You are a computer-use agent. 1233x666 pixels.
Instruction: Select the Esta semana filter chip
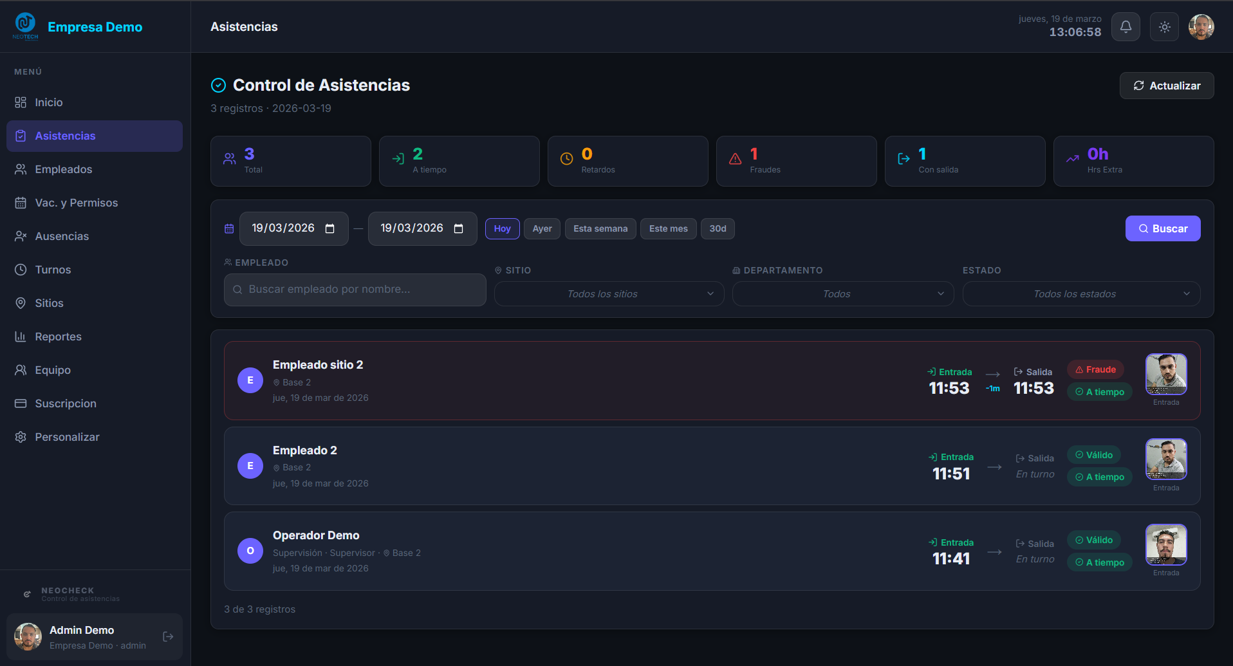tap(600, 228)
